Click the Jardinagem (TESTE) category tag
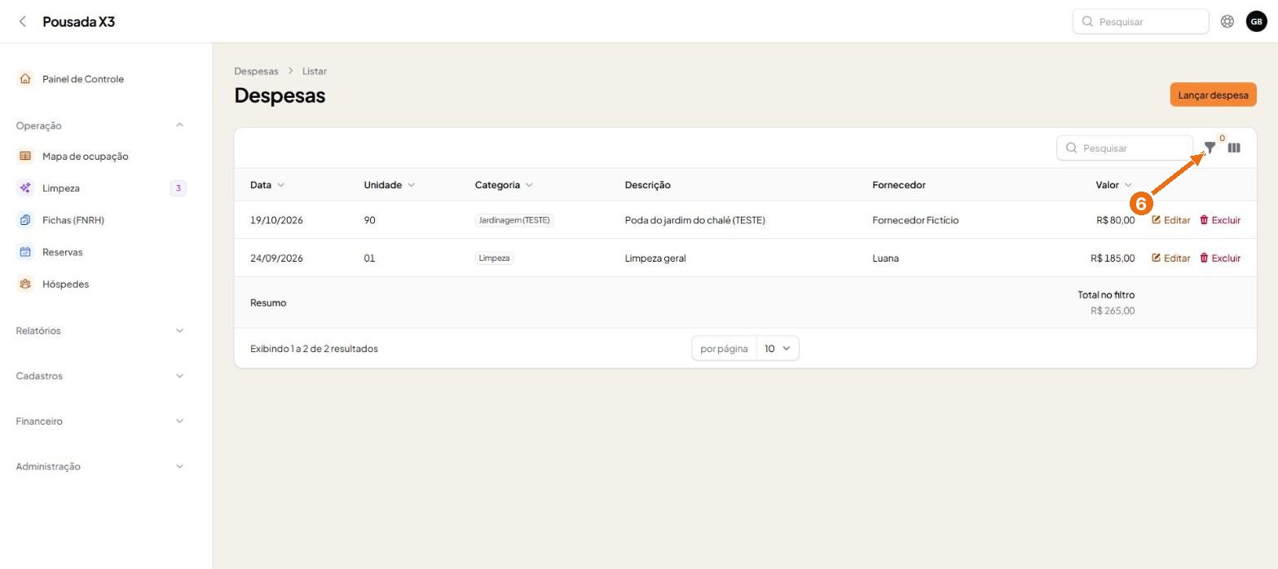 pyautogui.click(x=514, y=220)
